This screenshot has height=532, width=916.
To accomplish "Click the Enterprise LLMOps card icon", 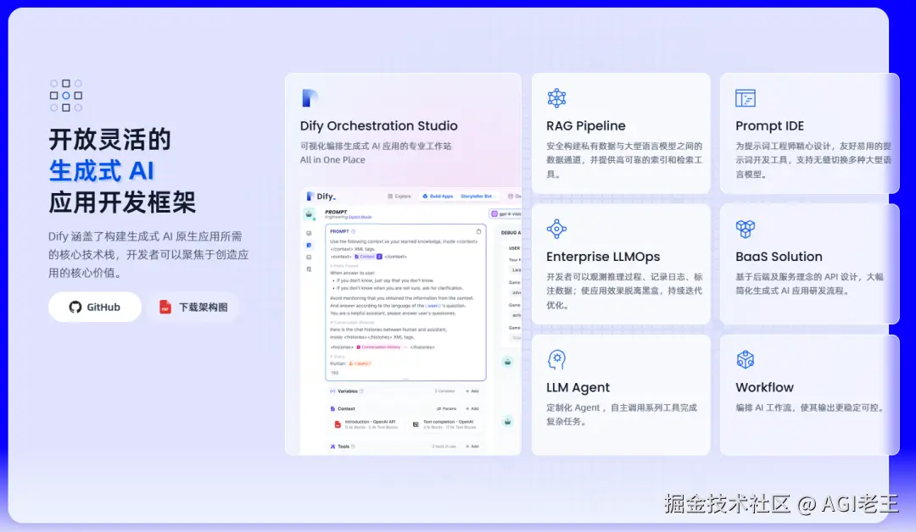I will click(x=556, y=229).
